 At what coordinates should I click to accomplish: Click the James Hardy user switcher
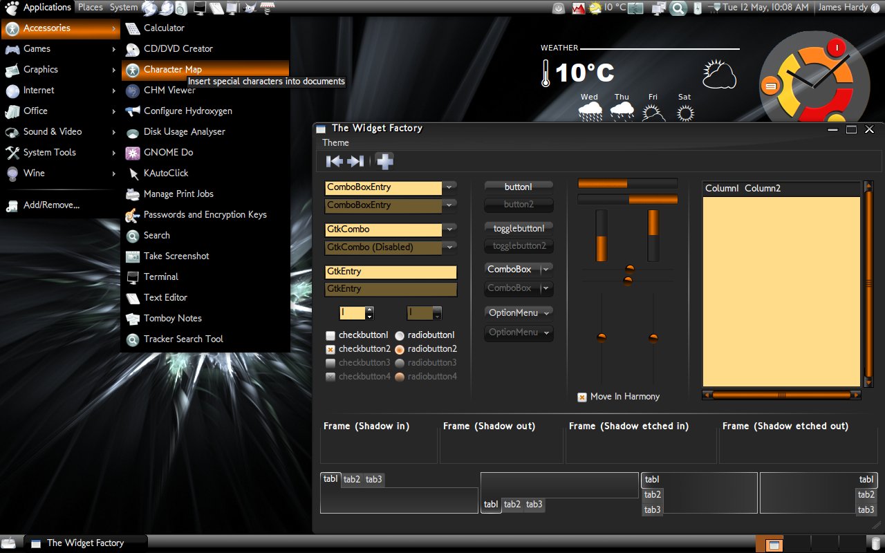pos(850,8)
